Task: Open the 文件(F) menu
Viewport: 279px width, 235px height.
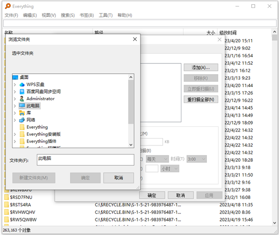Action: (x=11, y=15)
